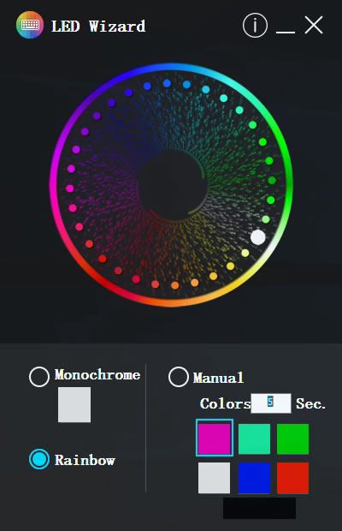Open the Monochrome color swatch

tap(74, 405)
